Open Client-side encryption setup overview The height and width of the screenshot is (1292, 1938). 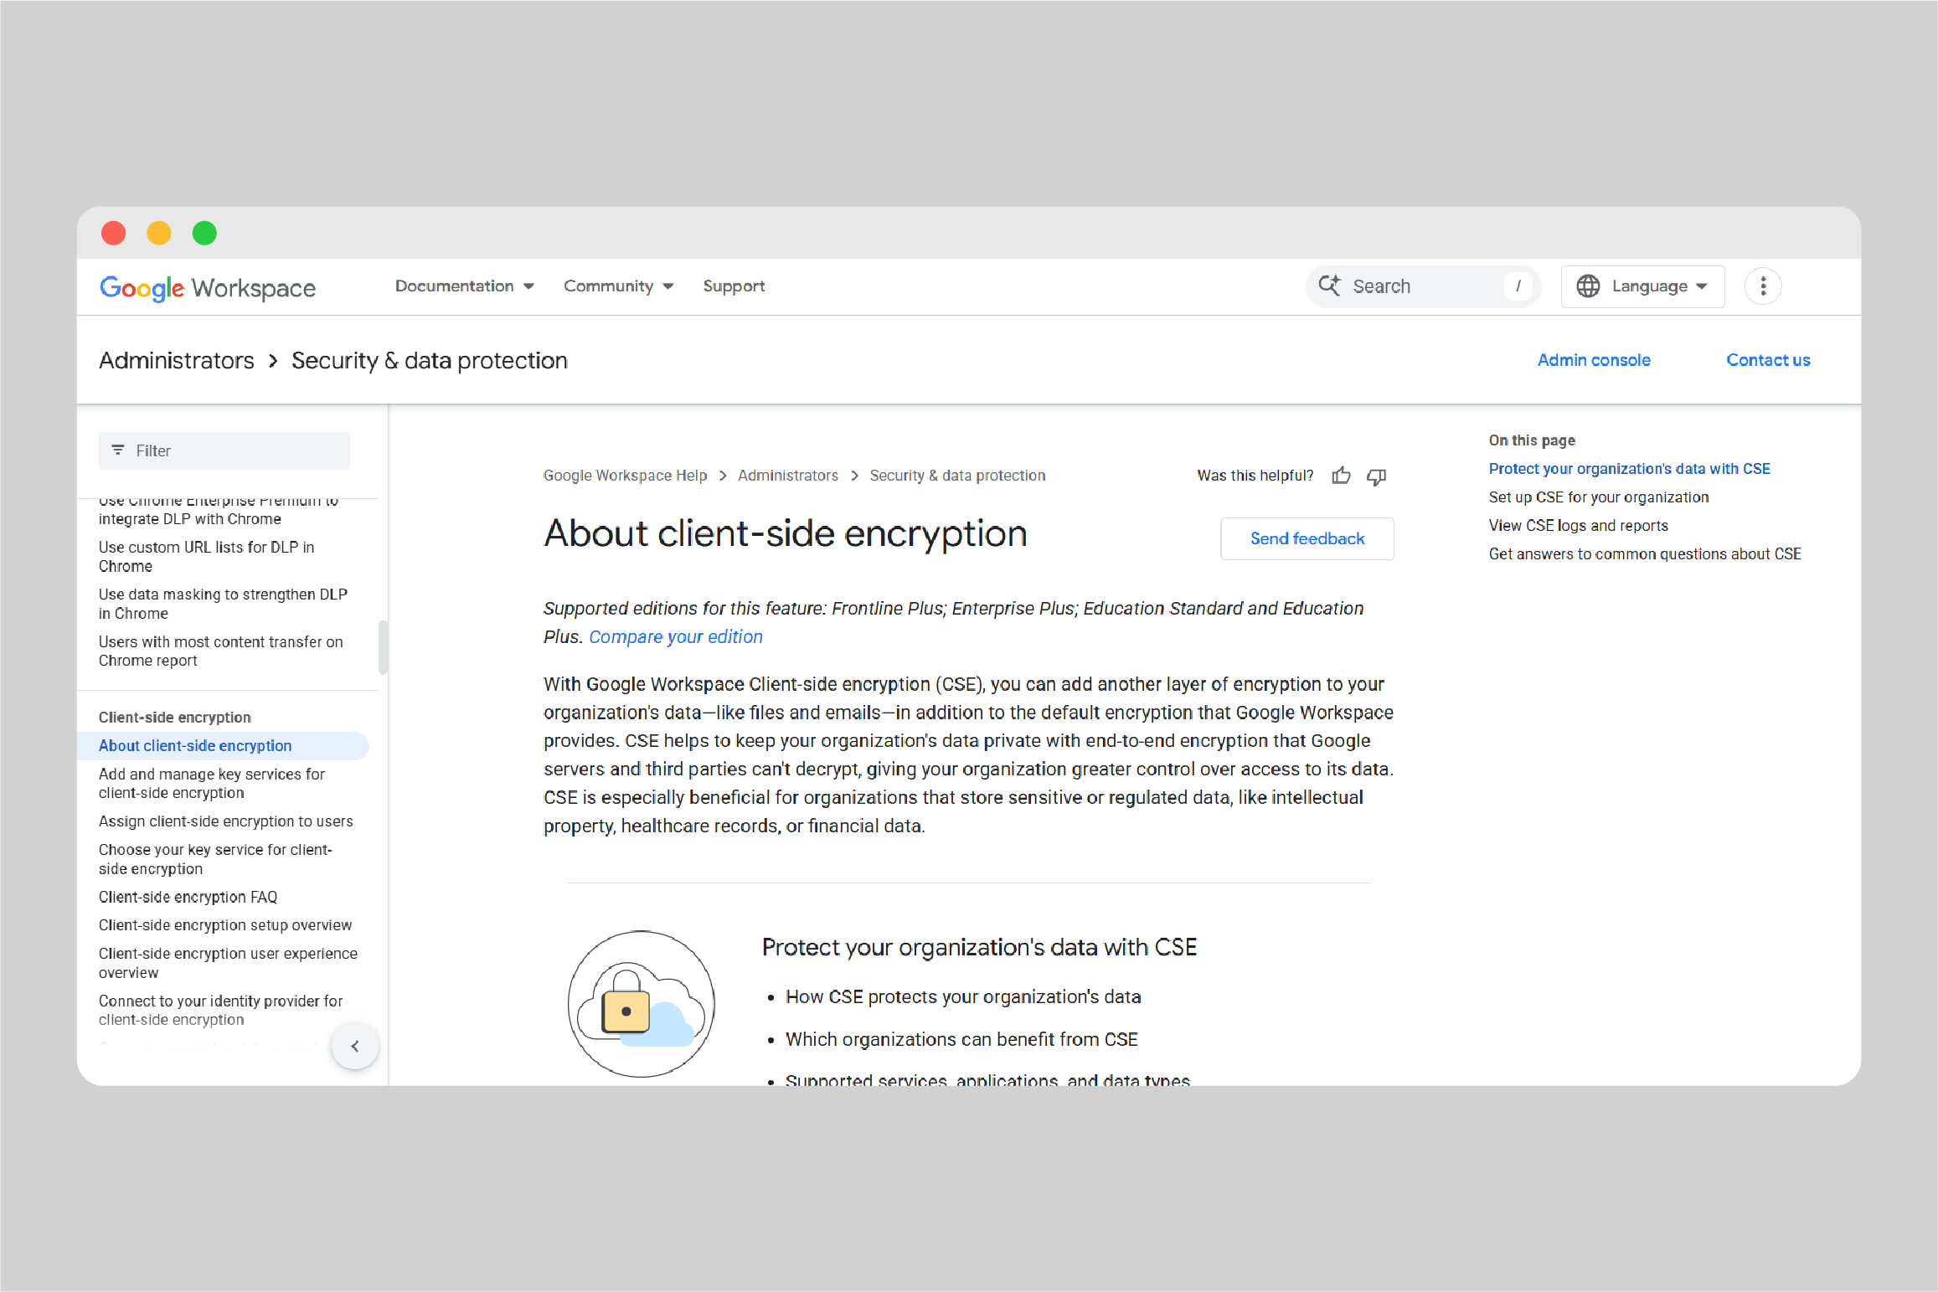tap(225, 925)
